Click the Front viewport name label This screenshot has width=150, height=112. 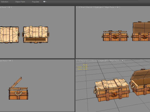point(83,7)
